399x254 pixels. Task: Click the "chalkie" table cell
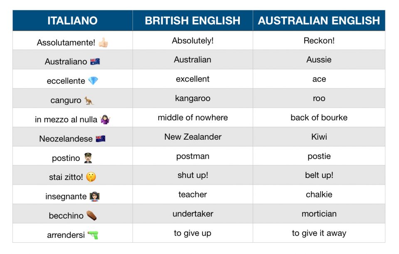319,195
